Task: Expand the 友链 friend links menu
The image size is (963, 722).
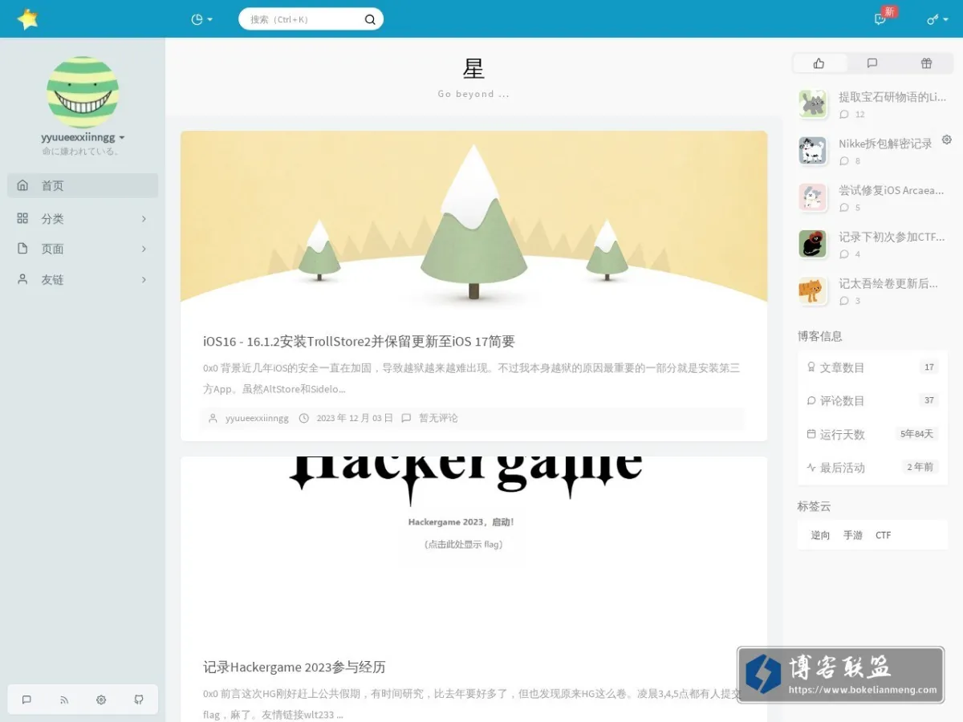Action: (83, 279)
